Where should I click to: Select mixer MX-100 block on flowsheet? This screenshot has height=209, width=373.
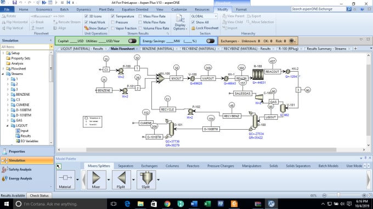[x=161, y=79]
